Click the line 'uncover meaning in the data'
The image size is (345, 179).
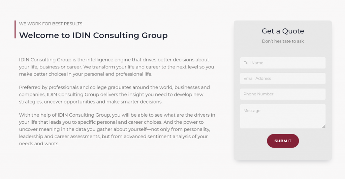coord(115,129)
